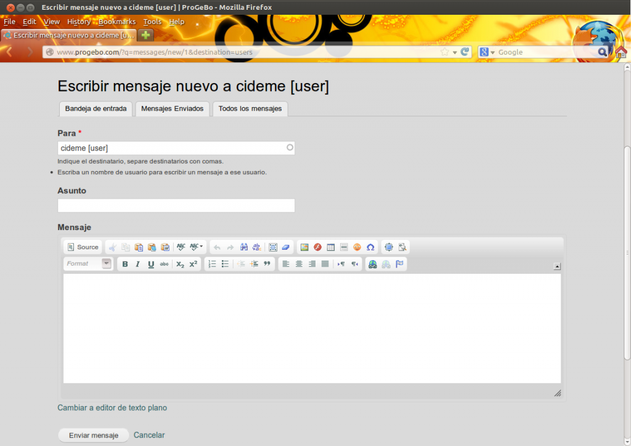Click the Asunto text field
631x446 pixels.
pyautogui.click(x=176, y=205)
